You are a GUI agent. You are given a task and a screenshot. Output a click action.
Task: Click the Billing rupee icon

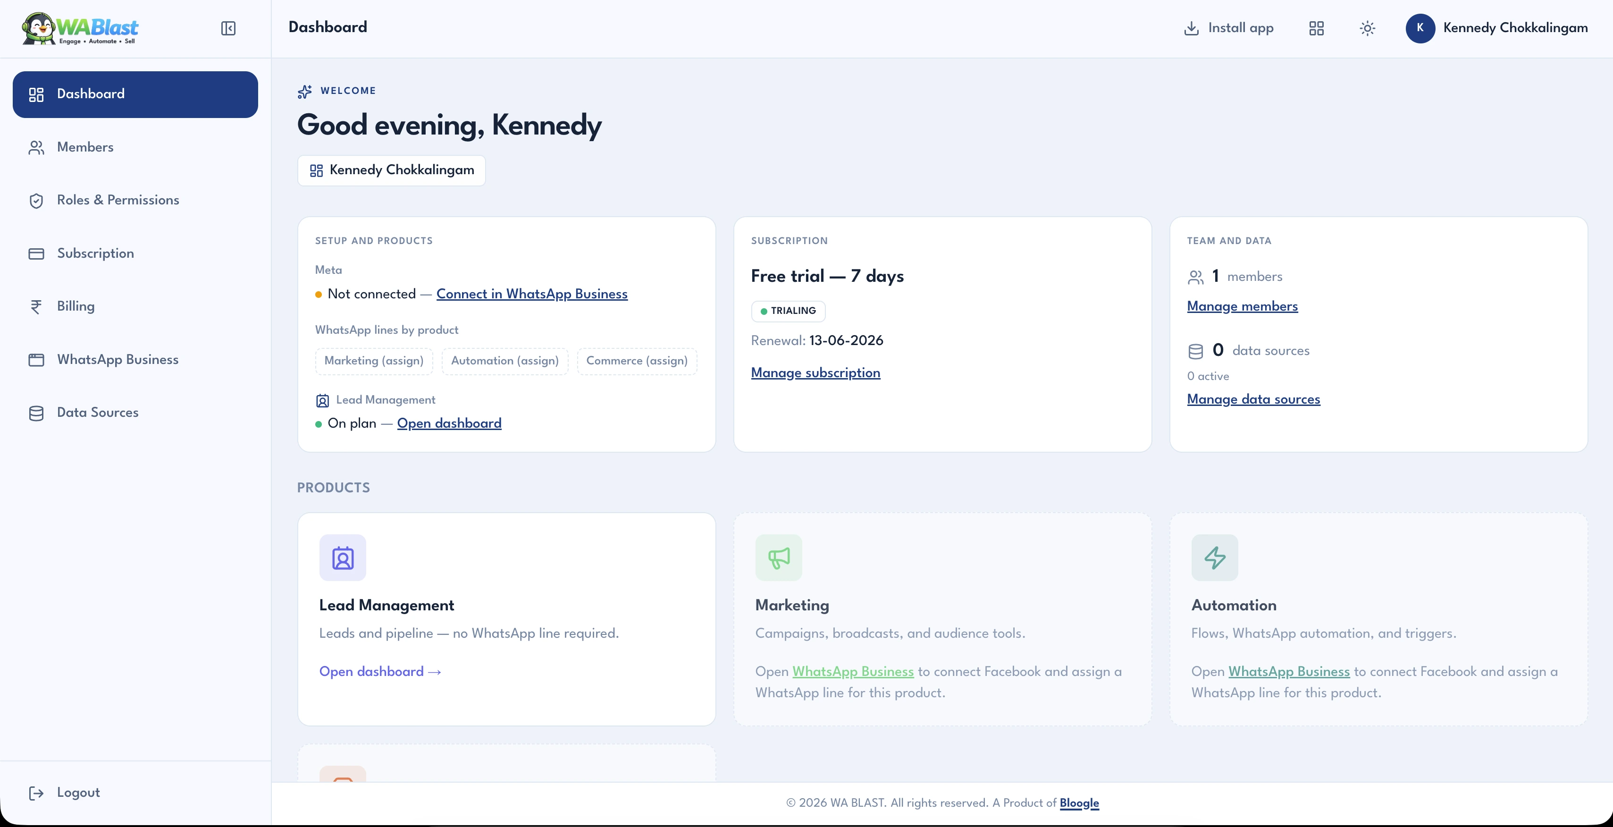36,307
